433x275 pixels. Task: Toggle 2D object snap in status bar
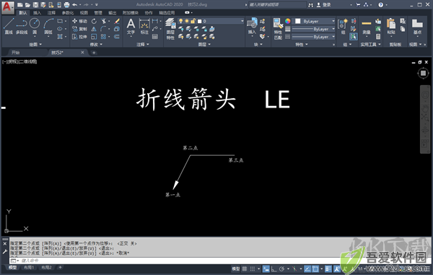click(x=315, y=269)
